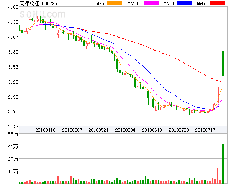Click the large red candlestick below 3.25
Viewport: 251px width, 184px height.
(218, 95)
